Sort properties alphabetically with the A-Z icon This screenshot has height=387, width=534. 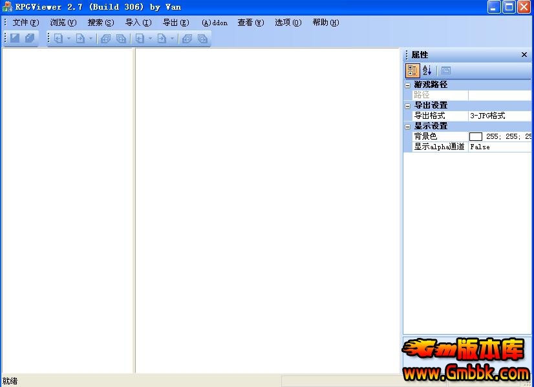click(427, 70)
